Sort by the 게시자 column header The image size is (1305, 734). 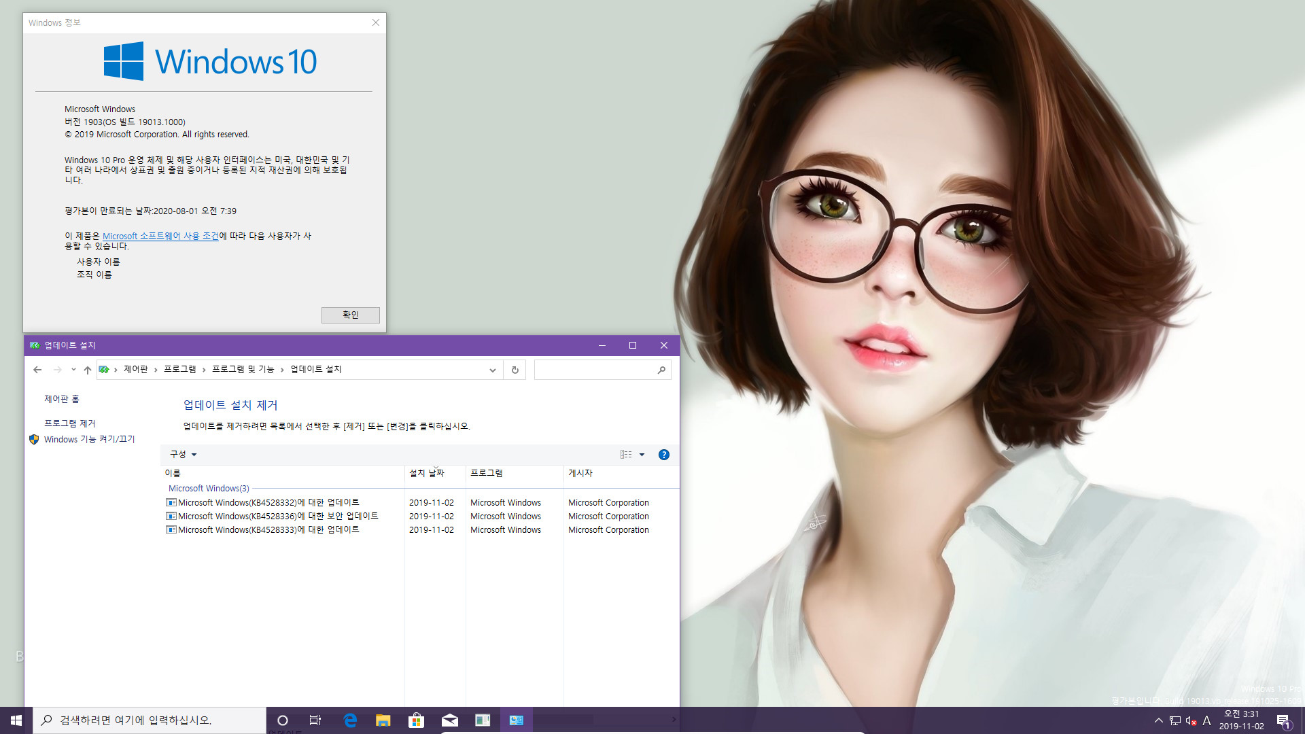pos(621,473)
